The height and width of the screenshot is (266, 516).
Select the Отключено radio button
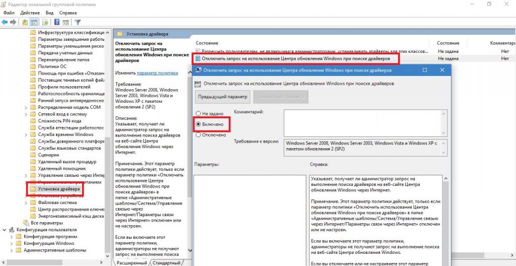198,135
